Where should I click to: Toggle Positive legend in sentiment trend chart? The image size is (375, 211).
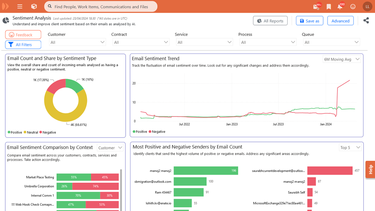coord(140,132)
